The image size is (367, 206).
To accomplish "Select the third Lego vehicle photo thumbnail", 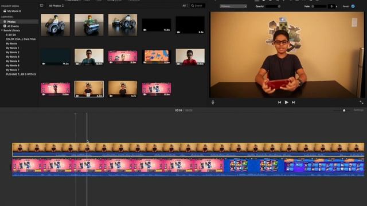I will pos(123,25).
